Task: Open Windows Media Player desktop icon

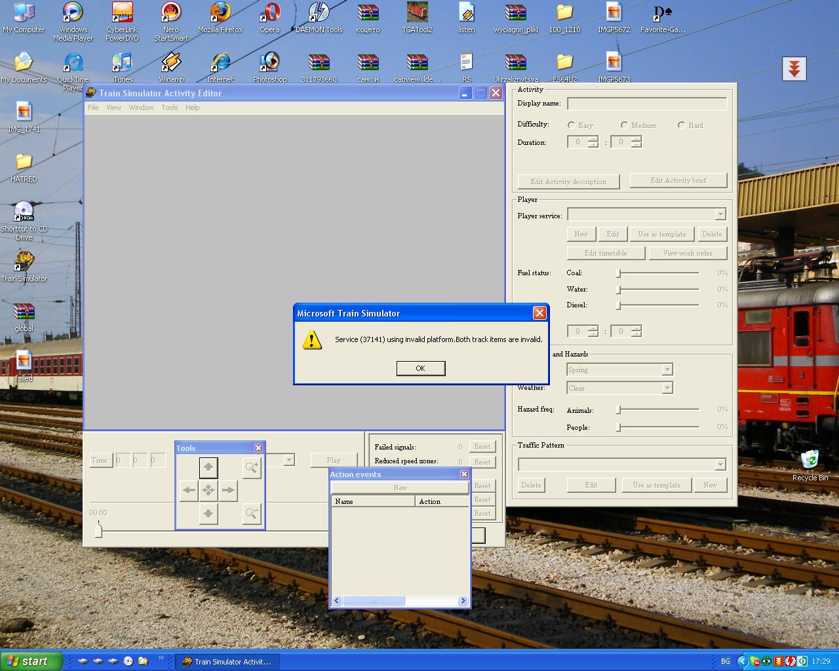Action: [x=73, y=22]
